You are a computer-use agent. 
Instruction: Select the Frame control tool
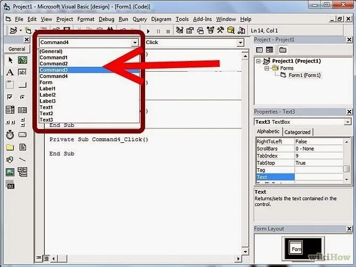click(10, 84)
